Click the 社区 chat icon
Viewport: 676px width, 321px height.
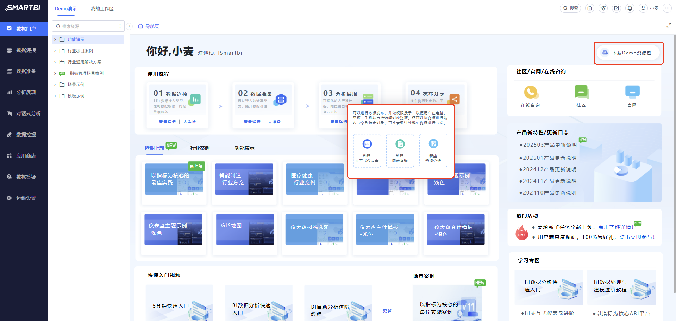pyautogui.click(x=581, y=92)
